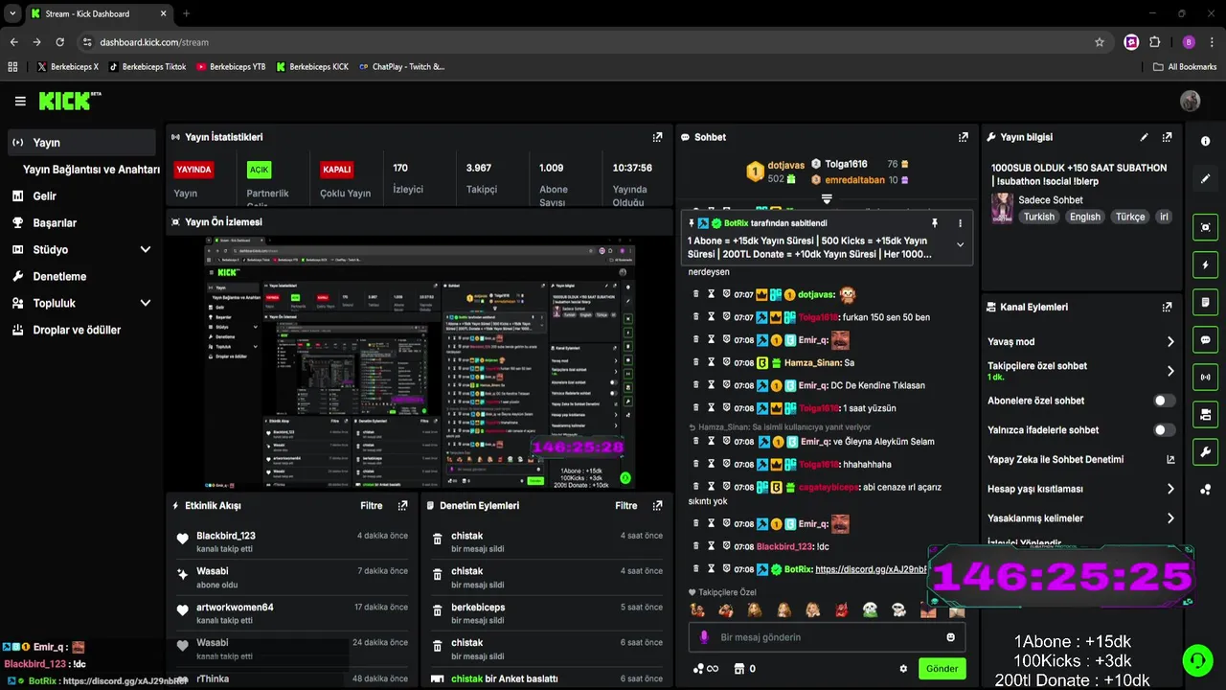Click the info icon in the right sidebar

[1205, 141]
